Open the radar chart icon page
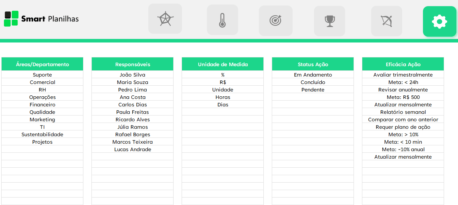458x205 pixels. (165, 19)
